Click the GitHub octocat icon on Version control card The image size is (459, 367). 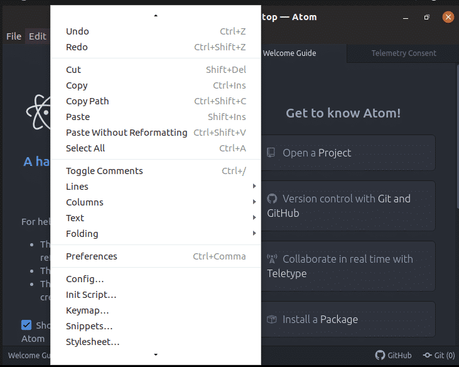pyautogui.click(x=272, y=199)
